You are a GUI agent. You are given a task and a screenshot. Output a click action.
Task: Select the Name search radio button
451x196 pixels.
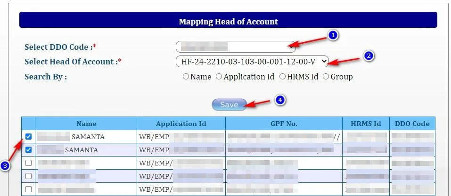[186, 77]
